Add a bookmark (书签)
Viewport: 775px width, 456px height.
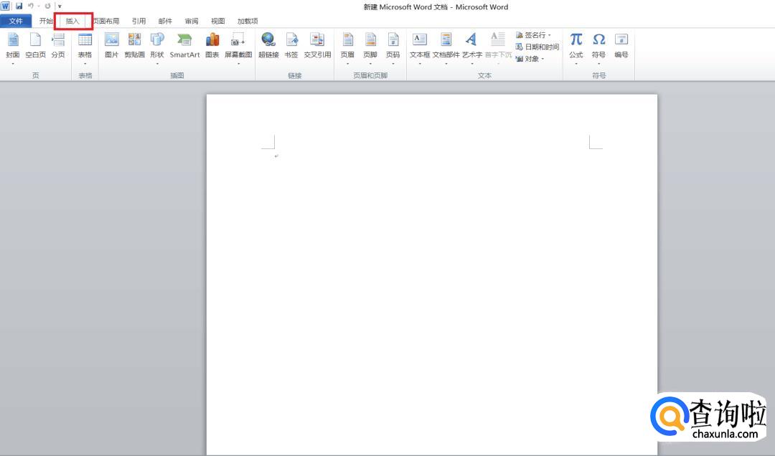[291, 46]
